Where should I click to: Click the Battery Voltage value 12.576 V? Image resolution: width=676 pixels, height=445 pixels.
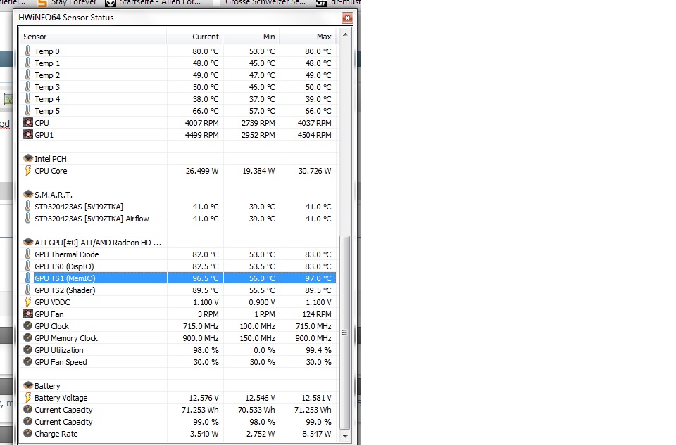pyautogui.click(x=204, y=398)
